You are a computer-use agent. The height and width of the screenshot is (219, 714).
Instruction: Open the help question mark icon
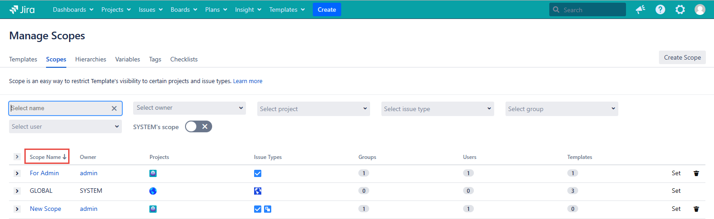click(x=660, y=9)
